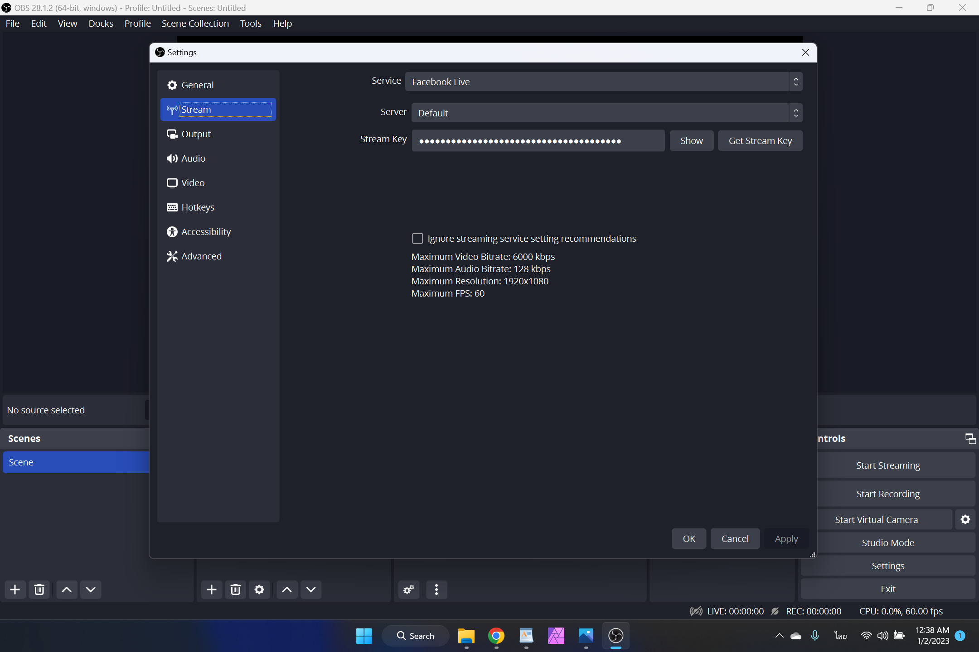Image resolution: width=979 pixels, height=652 pixels.
Task: Cancel the Settings dialog
Action: point(735,539)
